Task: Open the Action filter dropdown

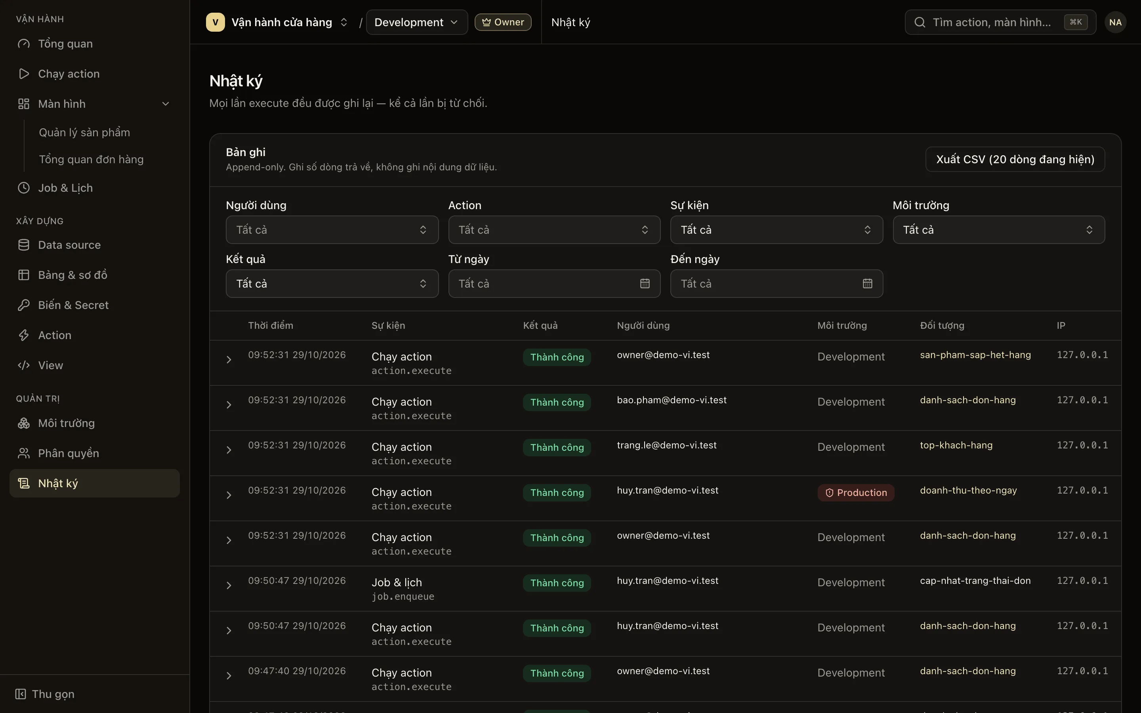Action: (554, 230)
